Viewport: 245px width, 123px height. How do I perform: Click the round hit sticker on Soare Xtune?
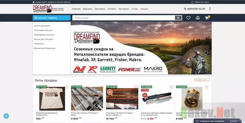point(110,92)
